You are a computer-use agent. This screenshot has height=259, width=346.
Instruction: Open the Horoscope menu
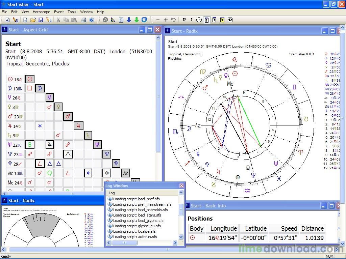41,12
